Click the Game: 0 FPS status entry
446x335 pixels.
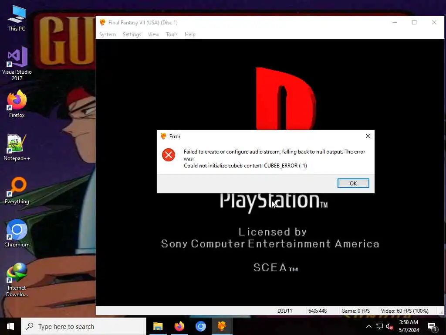pos(355,311)
